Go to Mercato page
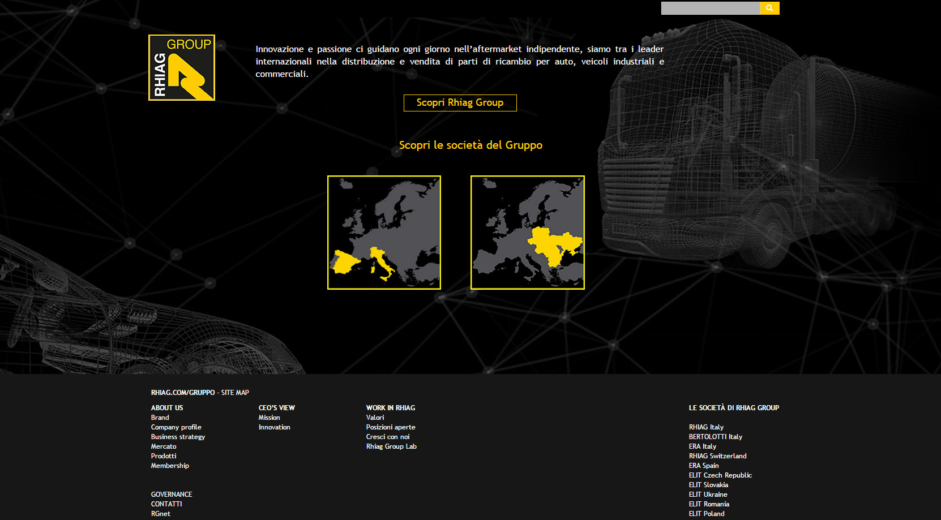 (x=164, y=446)
